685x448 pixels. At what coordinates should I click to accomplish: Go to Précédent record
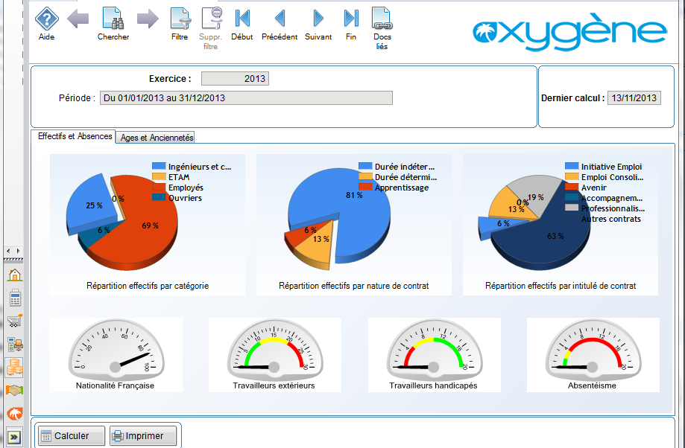280,20
